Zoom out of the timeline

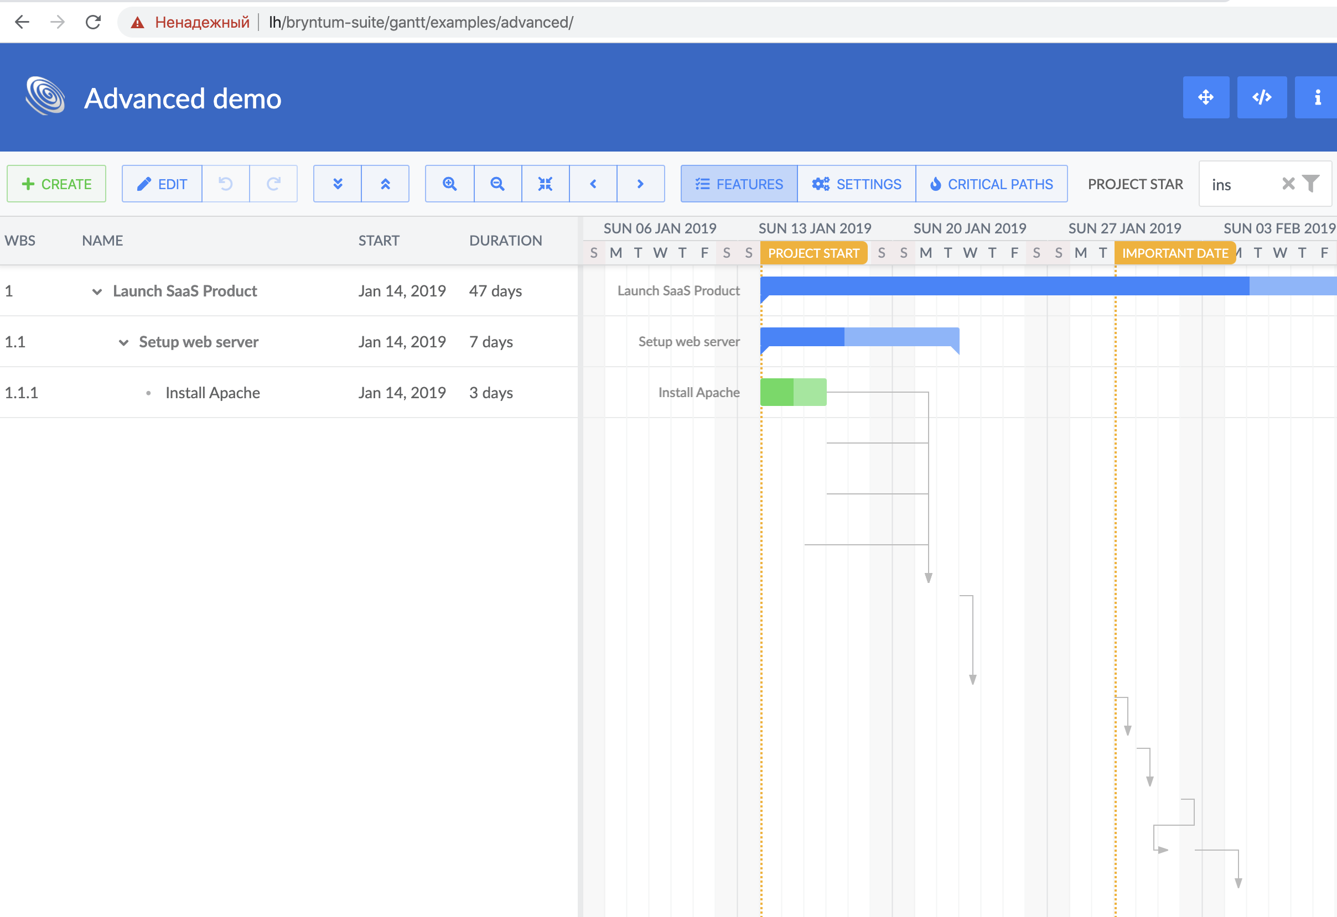point(498,184)
